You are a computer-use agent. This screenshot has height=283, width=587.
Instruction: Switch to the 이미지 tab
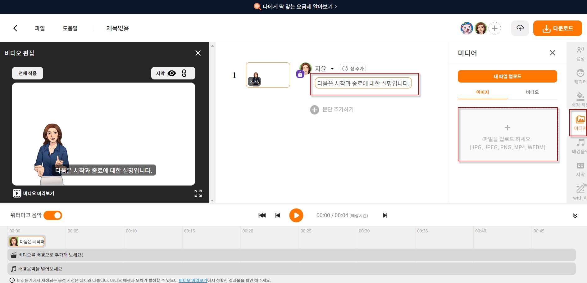coord(483,92)
